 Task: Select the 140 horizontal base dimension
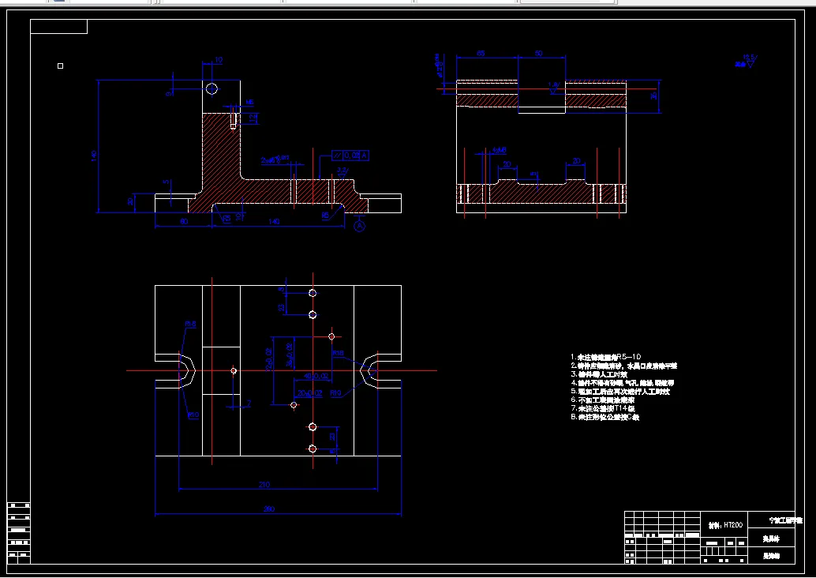(x=274, y=221)
